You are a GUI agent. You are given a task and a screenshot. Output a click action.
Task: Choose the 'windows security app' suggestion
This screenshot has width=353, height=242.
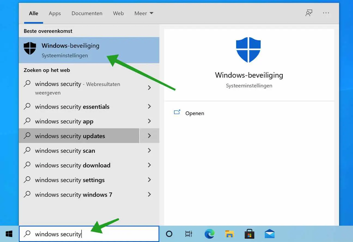[79, 121]
